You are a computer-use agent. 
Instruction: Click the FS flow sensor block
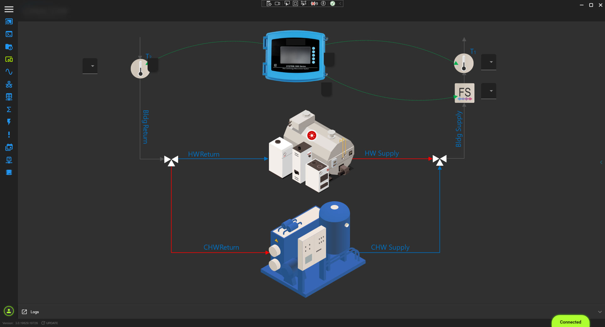pyautogui.click(x=464, y=93)
